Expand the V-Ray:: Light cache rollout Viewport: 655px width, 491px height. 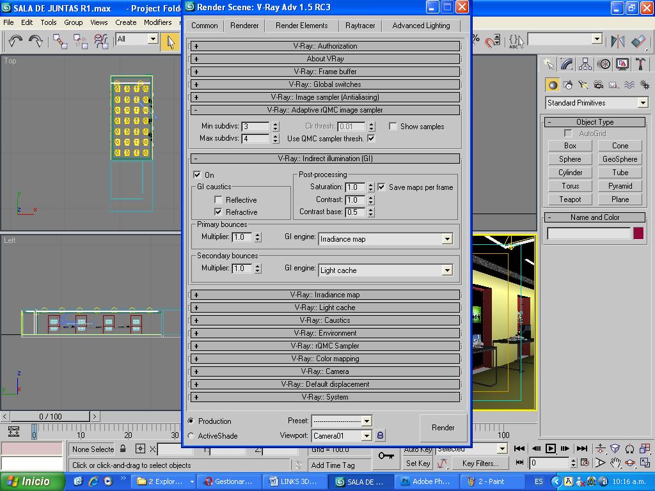325,308
